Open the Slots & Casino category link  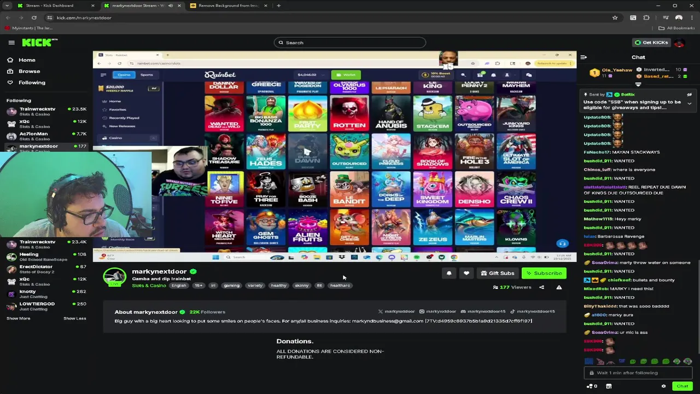coord(149,286)
